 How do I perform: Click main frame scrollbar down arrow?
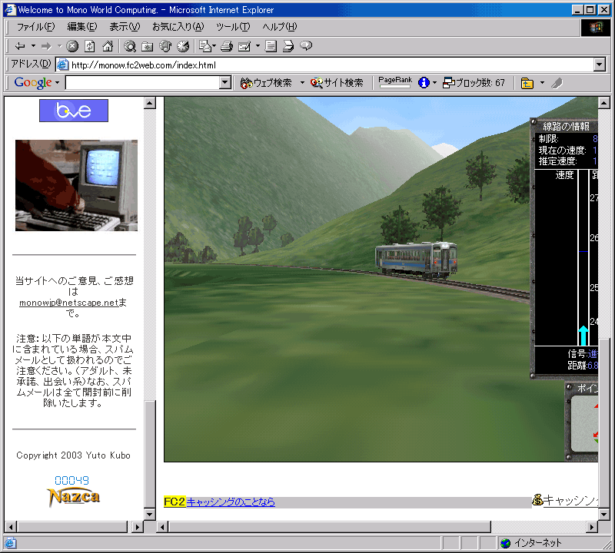604,514
